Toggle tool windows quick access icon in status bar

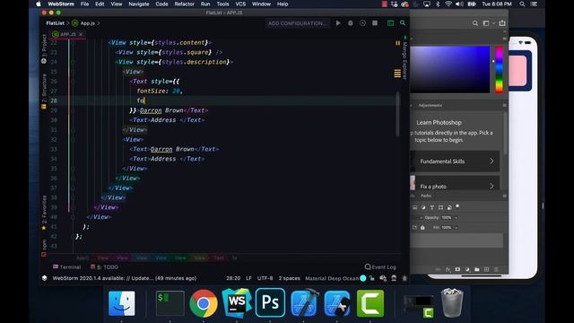click(x=45, y=278)
